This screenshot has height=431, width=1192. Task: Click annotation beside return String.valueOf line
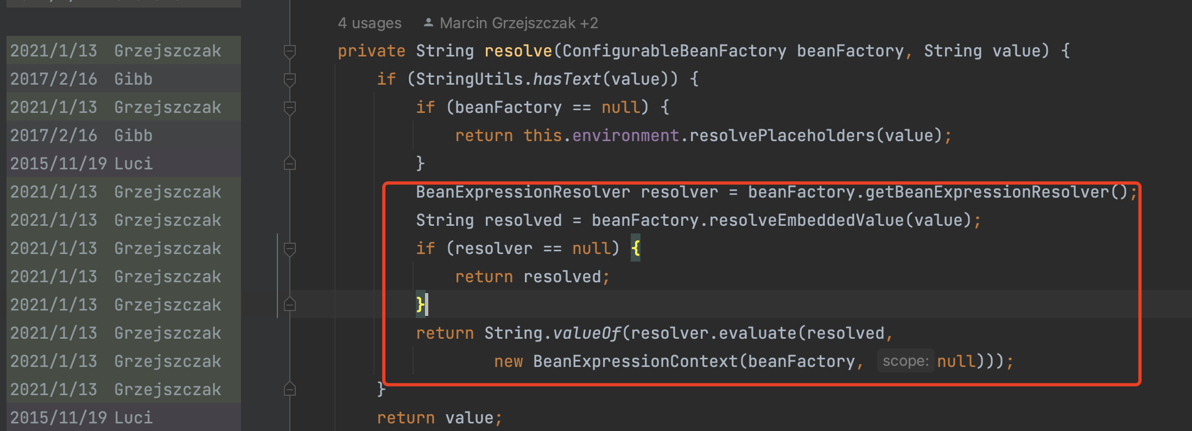click(124, 333)
